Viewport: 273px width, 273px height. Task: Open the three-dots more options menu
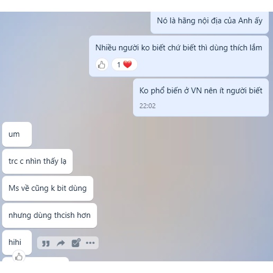click(x=90, y=243)
